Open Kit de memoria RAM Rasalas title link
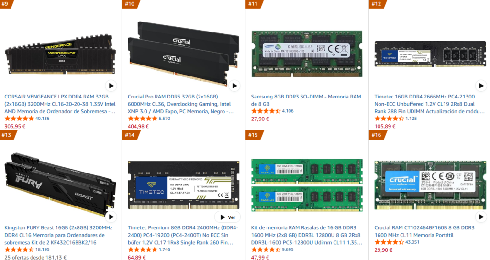This screenshot has height=260, width=490. 306,235
